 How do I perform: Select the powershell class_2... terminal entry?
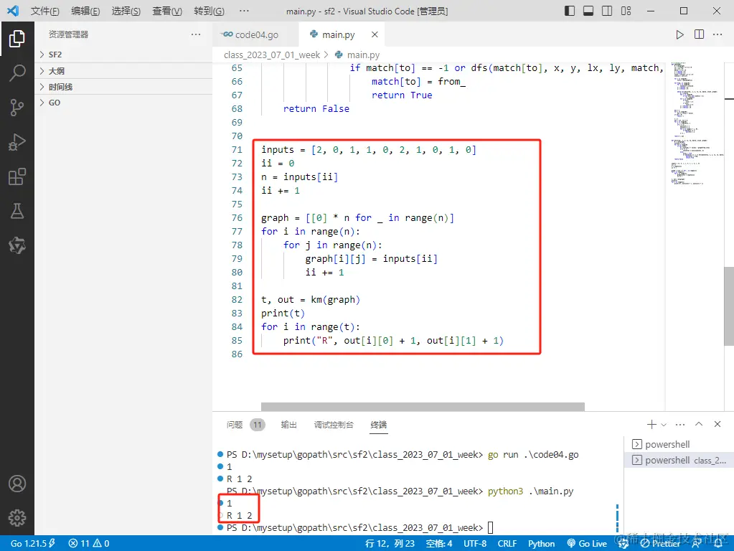coord(679,460)
